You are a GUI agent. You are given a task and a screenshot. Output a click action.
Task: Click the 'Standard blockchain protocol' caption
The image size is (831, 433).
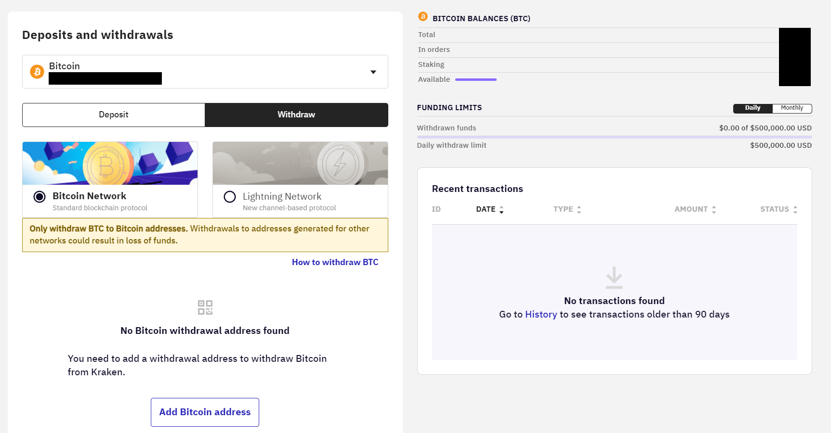pos(100,208)
